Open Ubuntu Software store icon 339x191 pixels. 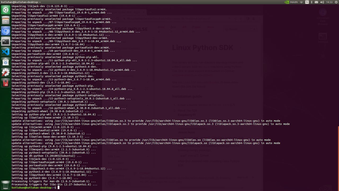click(x=5, y=62)
